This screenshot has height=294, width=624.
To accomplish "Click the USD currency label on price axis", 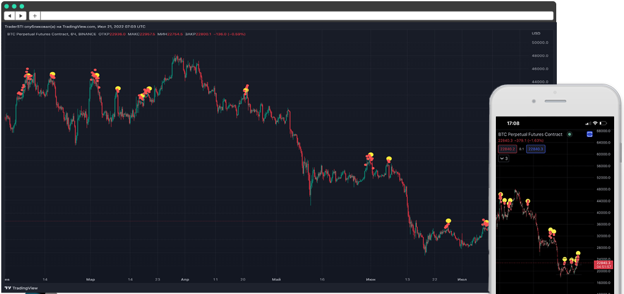I will (x=536, y=33).
